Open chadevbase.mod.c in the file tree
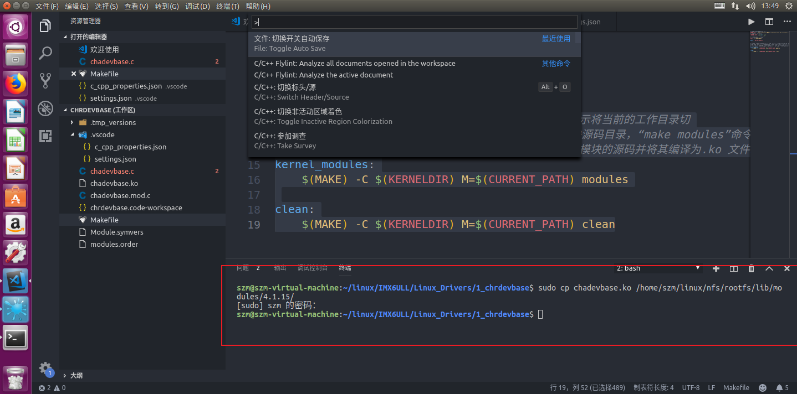Image resolution: width=797 pixels, height=394 pixels. 142,195
